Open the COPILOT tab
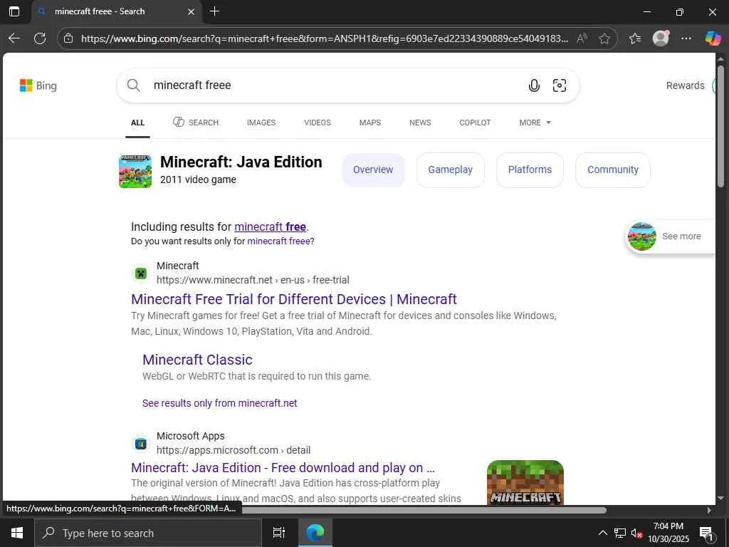Screen dimensions: 729x547 tap(475, 123)
